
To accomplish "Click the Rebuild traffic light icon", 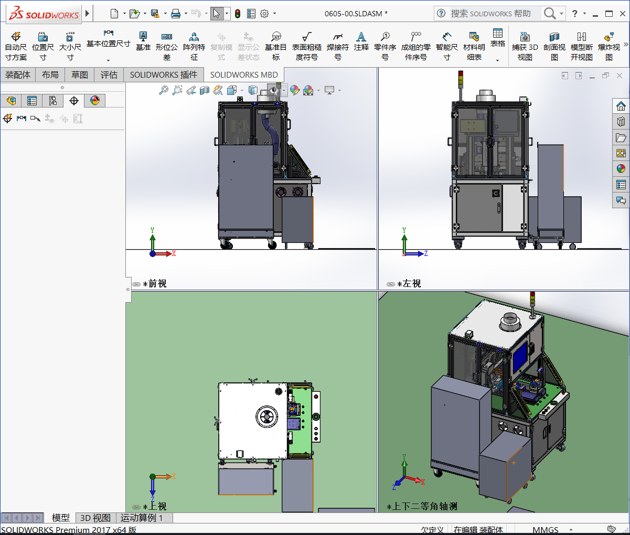I will (238, 14).
